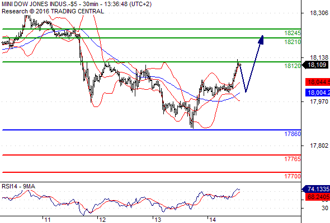This screenshot has width=330, height=223.
Task: Select the 18120 green level label
Action: click(293, 66)
